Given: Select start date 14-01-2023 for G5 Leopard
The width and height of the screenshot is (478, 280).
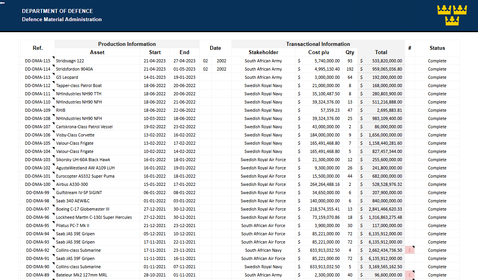Looking at the screenshot, I should [155, 77].
